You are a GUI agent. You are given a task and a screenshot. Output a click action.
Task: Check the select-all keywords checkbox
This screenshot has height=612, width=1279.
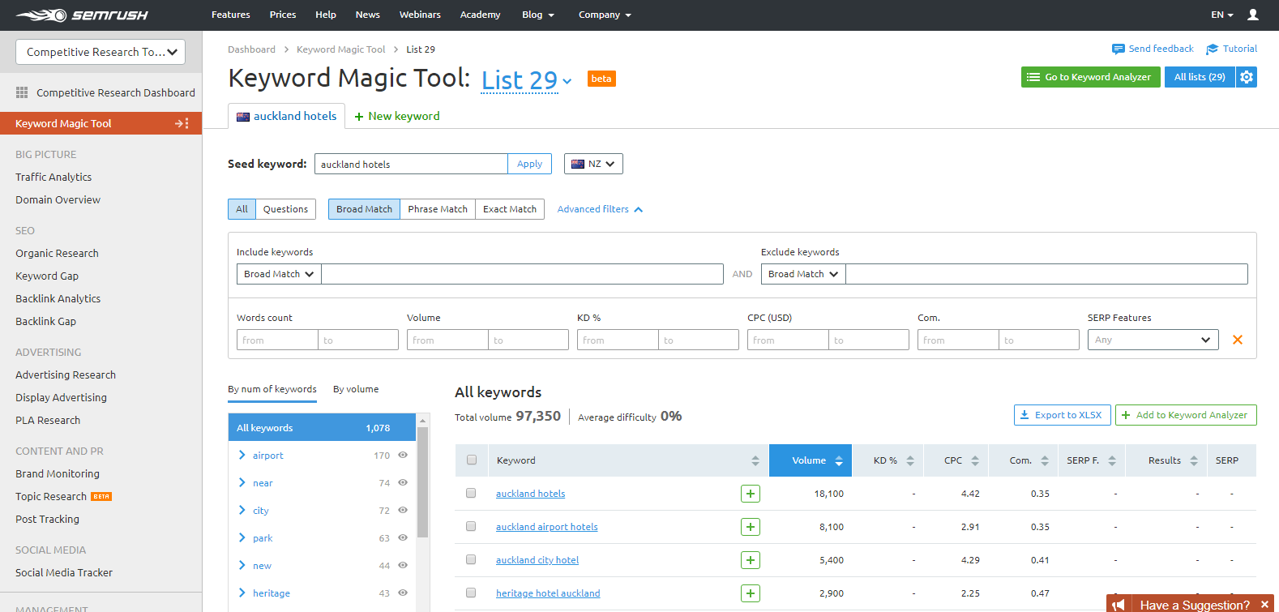pyautogui.click(x=472, y=460)
